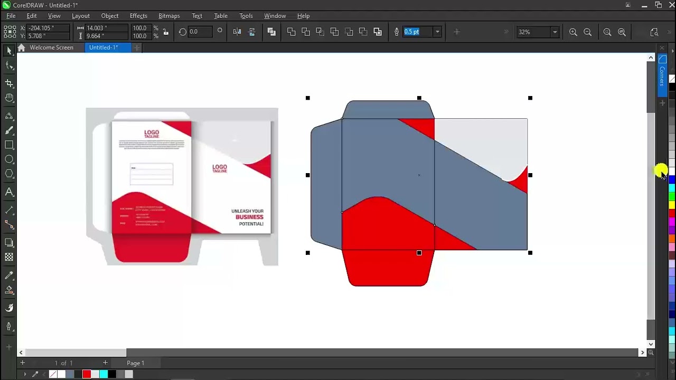Select the Smart Fill tool

(9, 308)
